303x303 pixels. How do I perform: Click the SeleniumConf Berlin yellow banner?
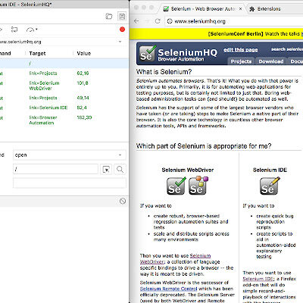pyautogui.click(x=216, y=34)
